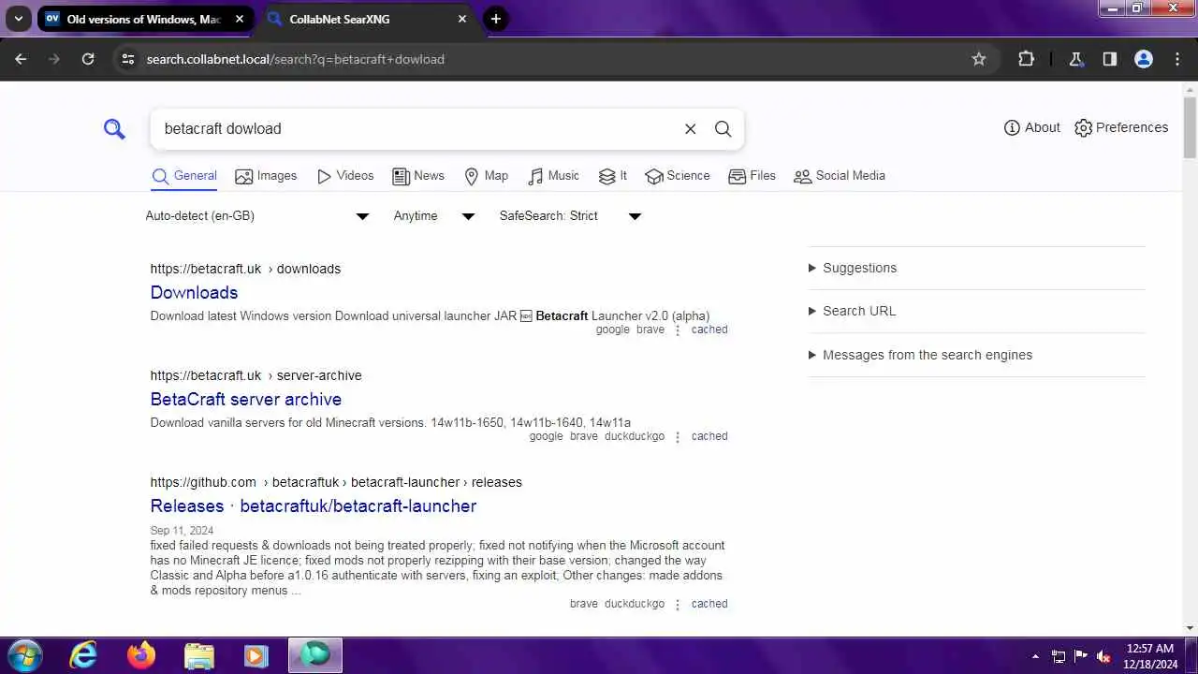Viewport: 1198px width, 674px height.
Task: Expand the Search URL section
Action: [976, 311]
